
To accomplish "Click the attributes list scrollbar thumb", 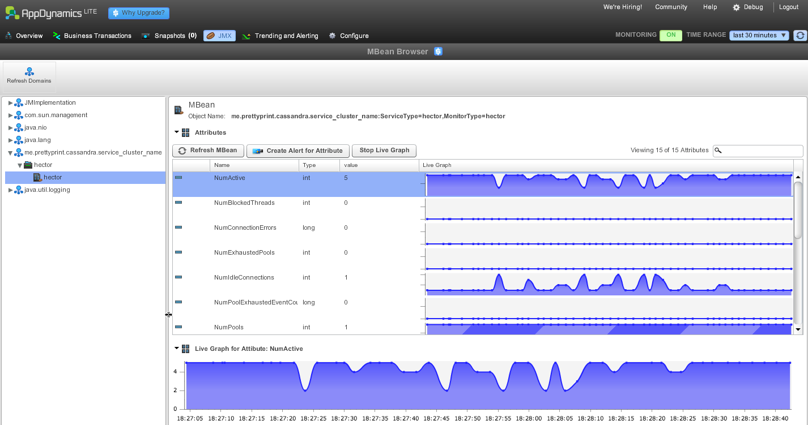I will tap(798, 210).
